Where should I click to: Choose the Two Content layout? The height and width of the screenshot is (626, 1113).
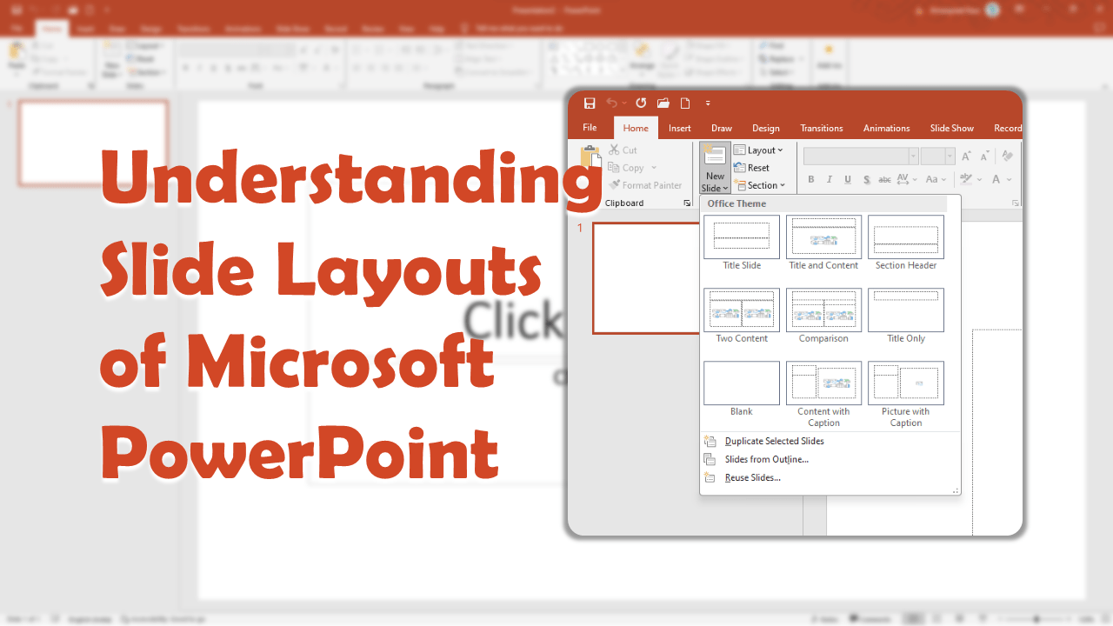742,316
